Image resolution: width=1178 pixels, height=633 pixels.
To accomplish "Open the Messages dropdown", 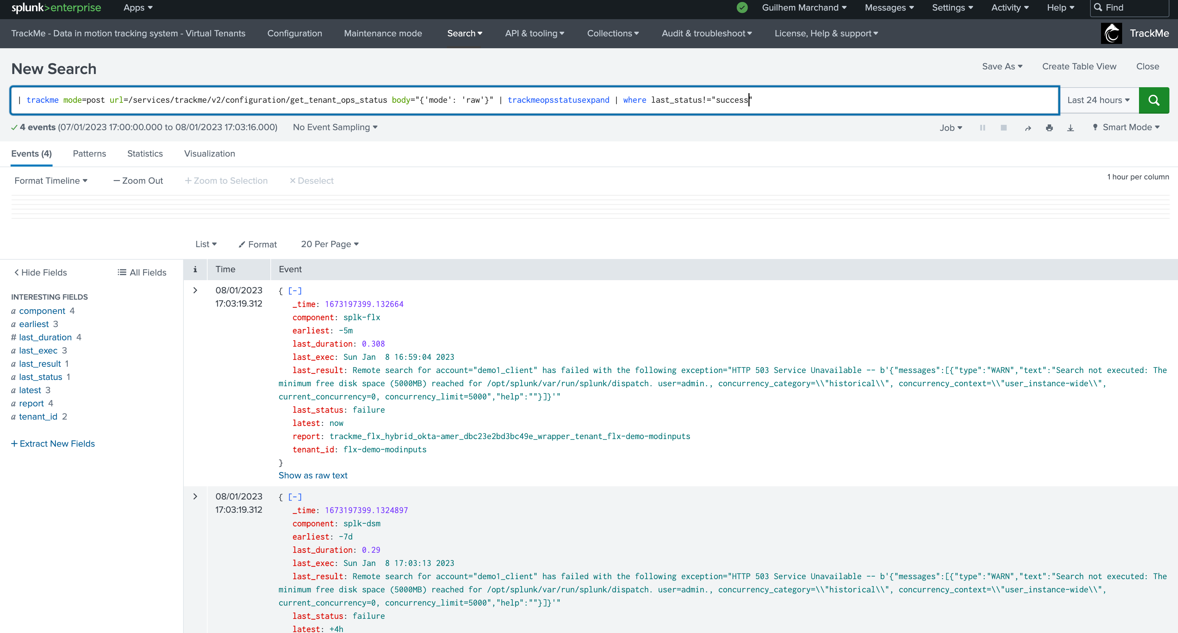I will (889, 8).
